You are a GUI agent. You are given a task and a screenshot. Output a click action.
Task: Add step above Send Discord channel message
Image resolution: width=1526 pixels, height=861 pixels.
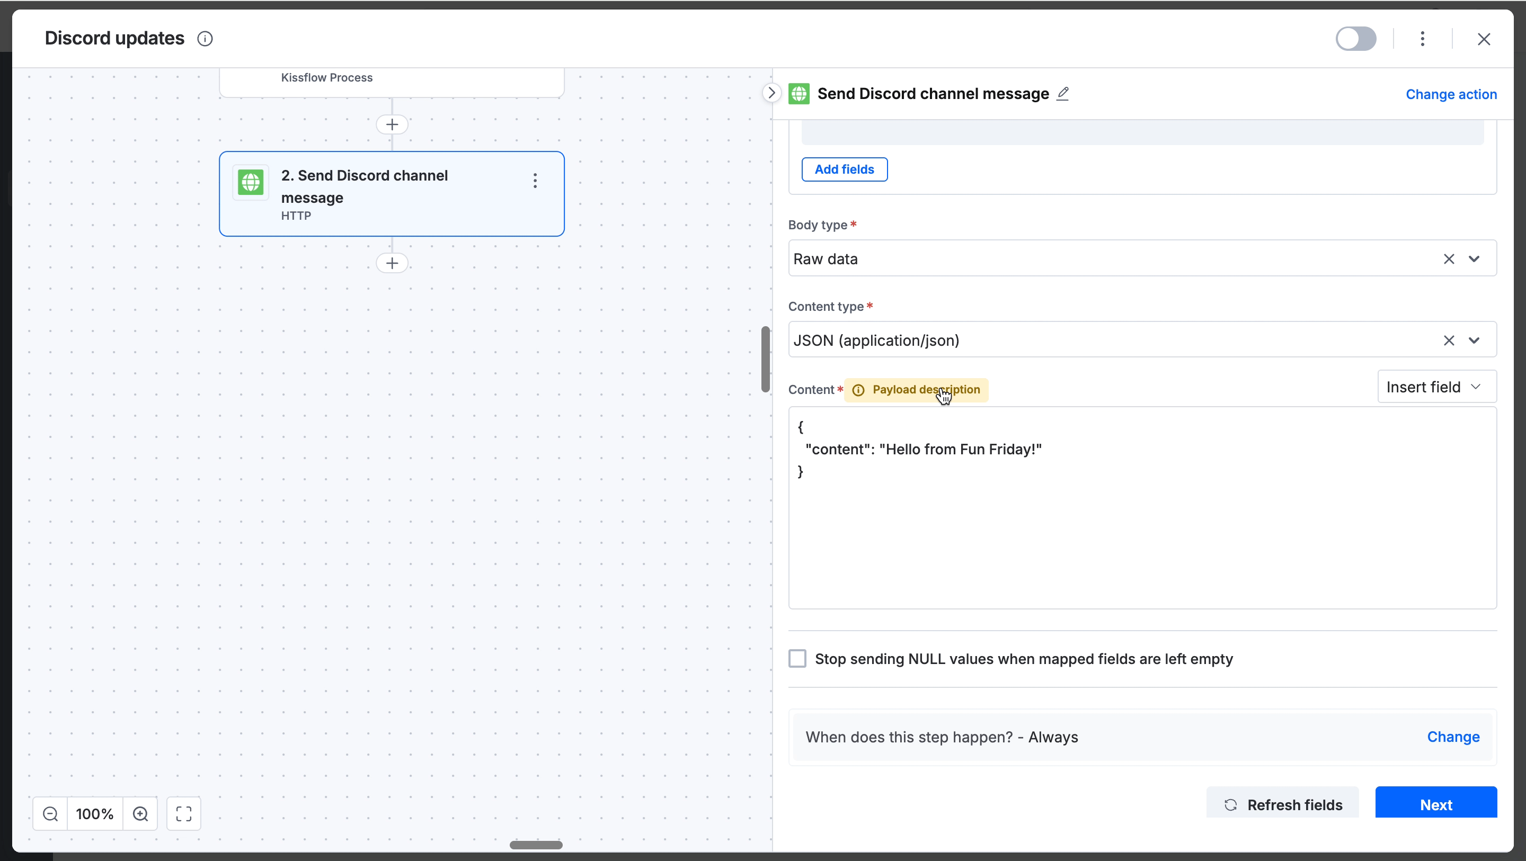(x=392, y=124)
